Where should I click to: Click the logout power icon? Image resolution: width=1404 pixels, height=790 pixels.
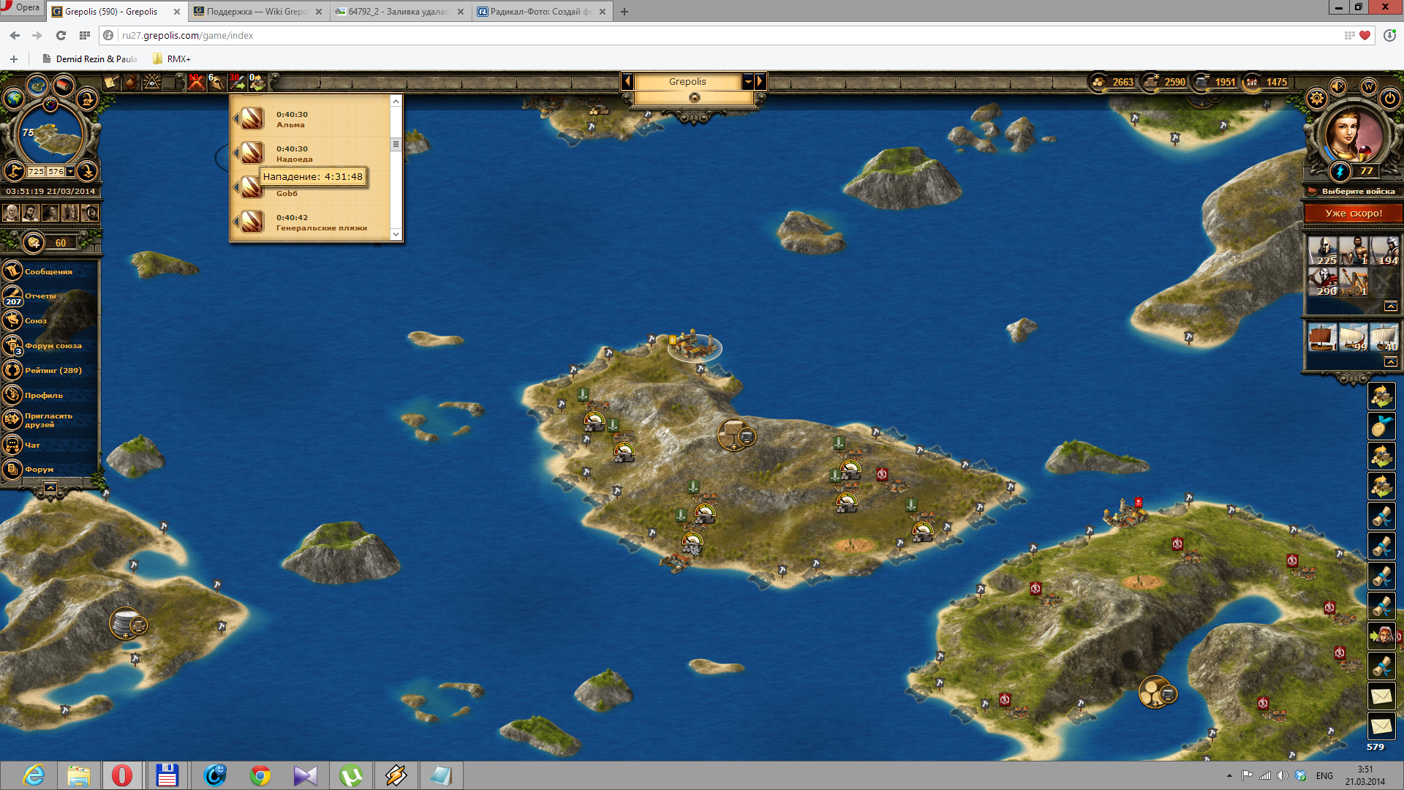(1390, 98)
